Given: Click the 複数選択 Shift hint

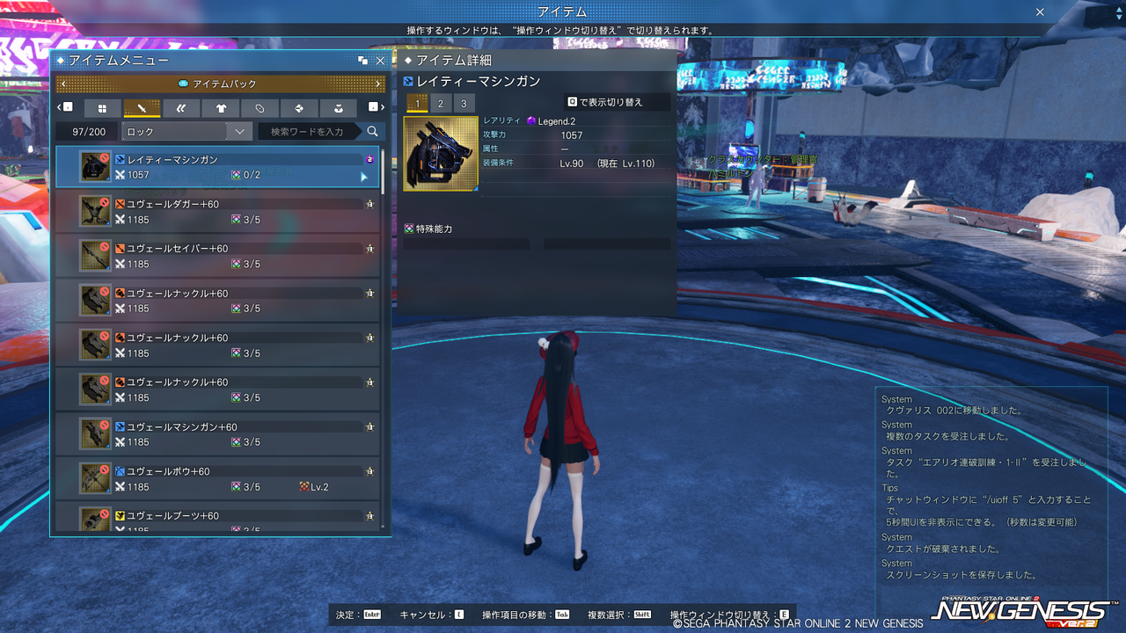Looking at the screenshot, I should (619, 615).
